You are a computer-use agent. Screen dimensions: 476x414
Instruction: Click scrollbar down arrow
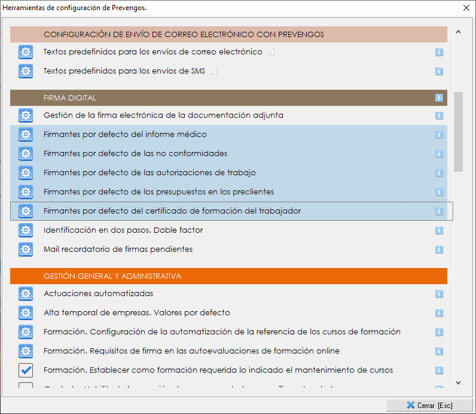458,383
